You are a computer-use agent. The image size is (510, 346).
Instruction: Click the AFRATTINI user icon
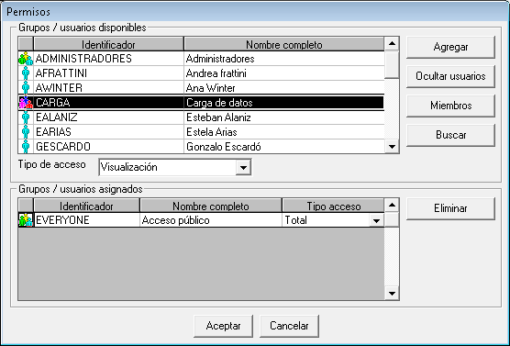[26, 73]
